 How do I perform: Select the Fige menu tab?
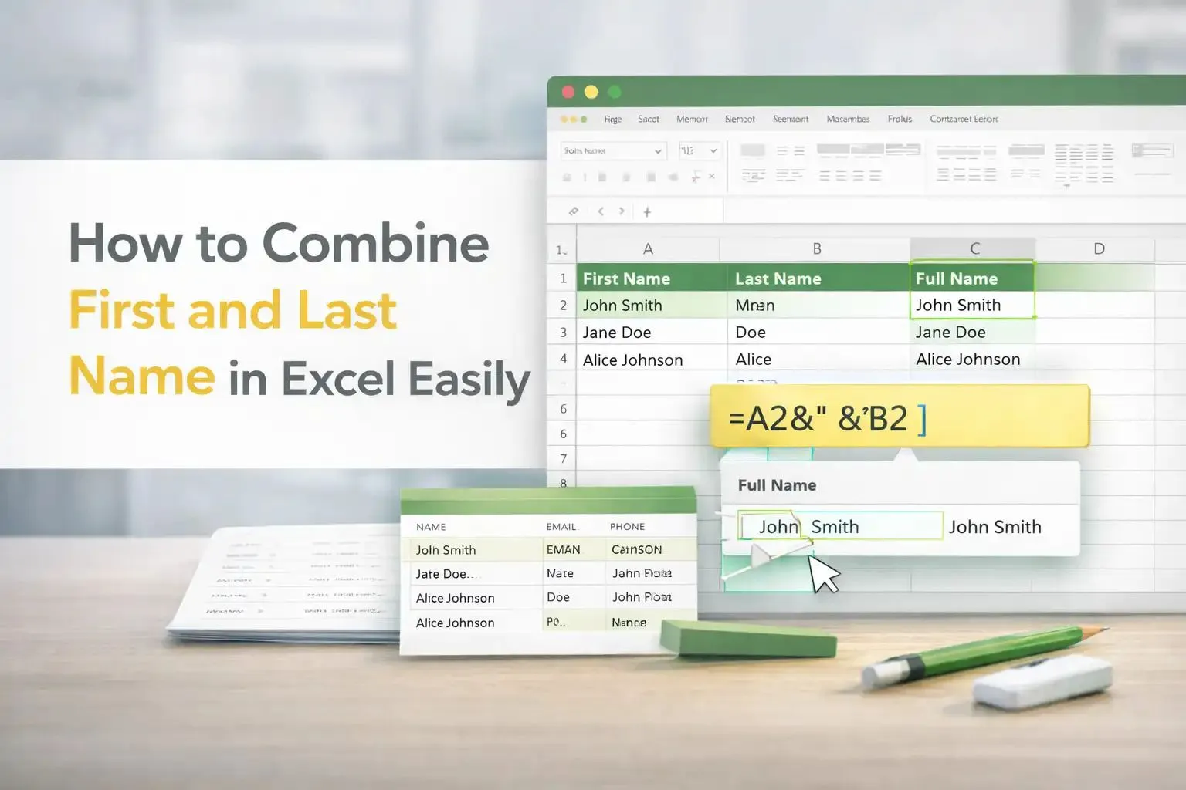pos(612,120)
